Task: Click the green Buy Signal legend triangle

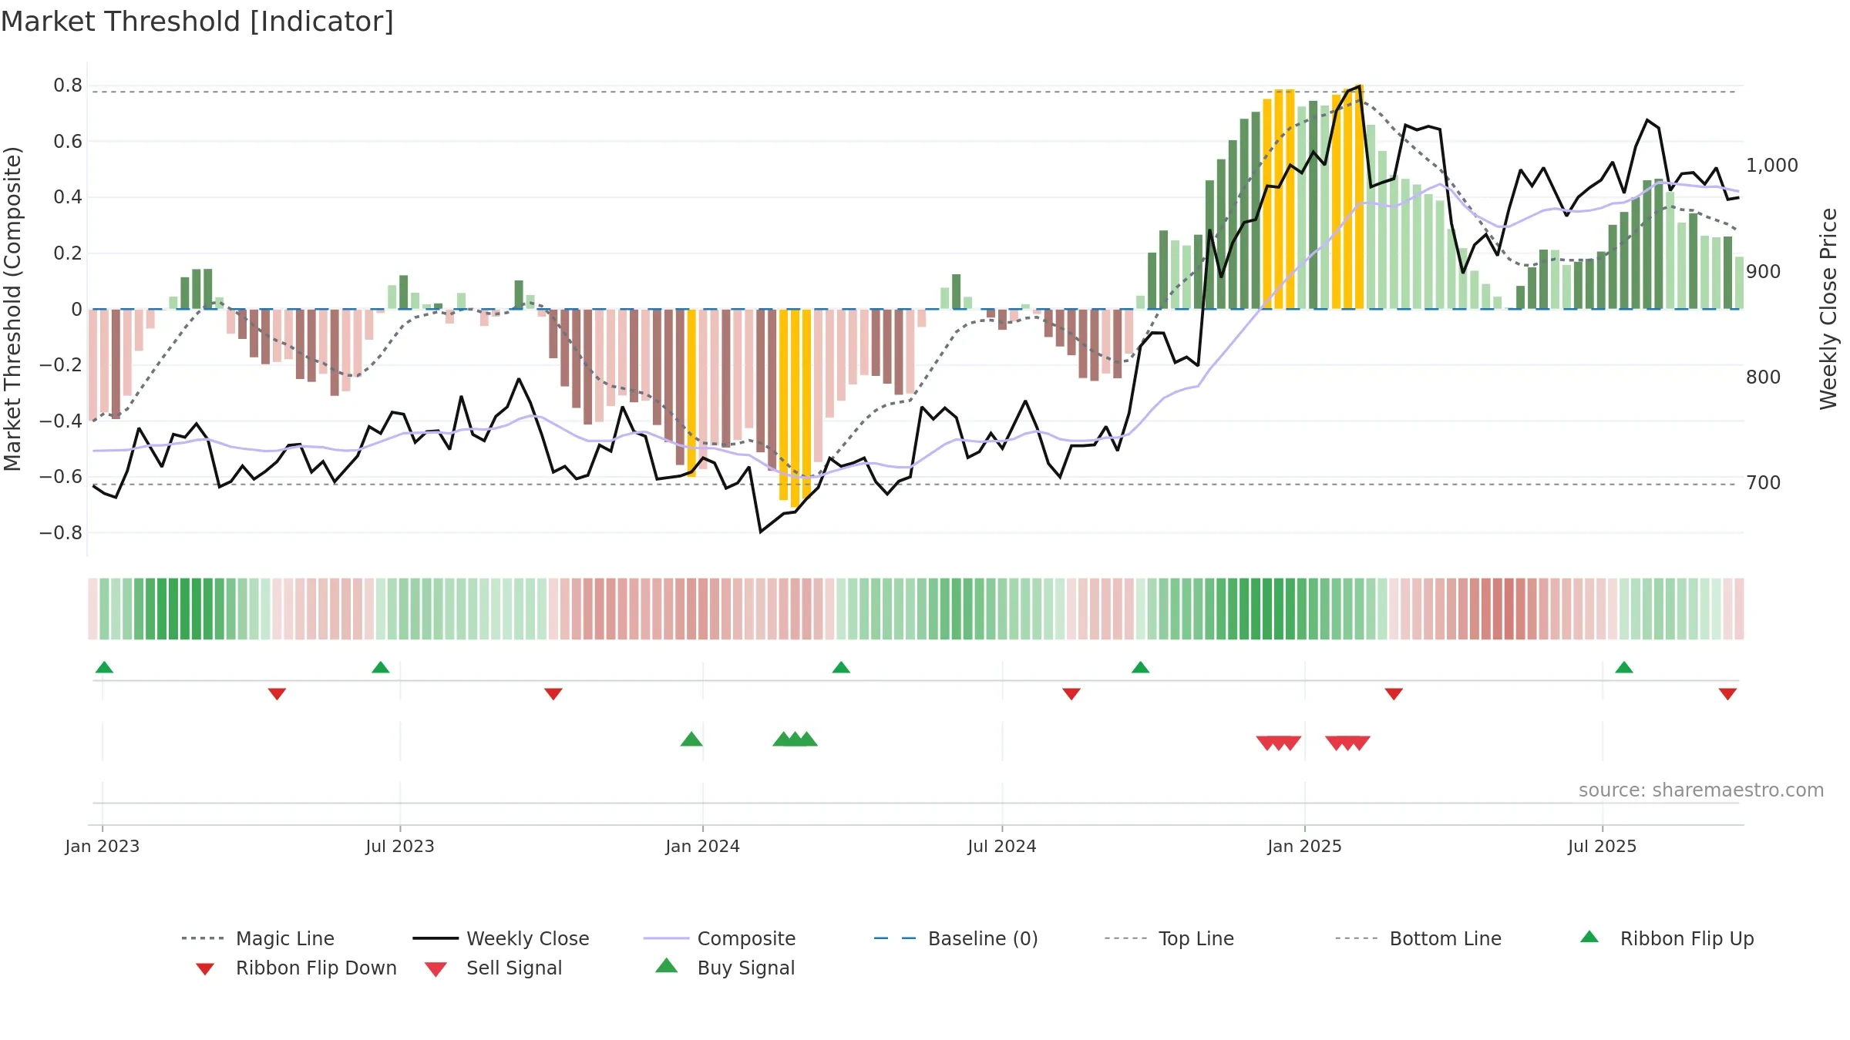Action: (x=666, y=965)
